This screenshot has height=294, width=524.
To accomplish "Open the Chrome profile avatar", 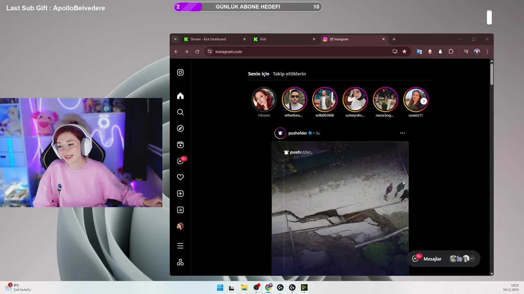I will click(x=477, y=51).
